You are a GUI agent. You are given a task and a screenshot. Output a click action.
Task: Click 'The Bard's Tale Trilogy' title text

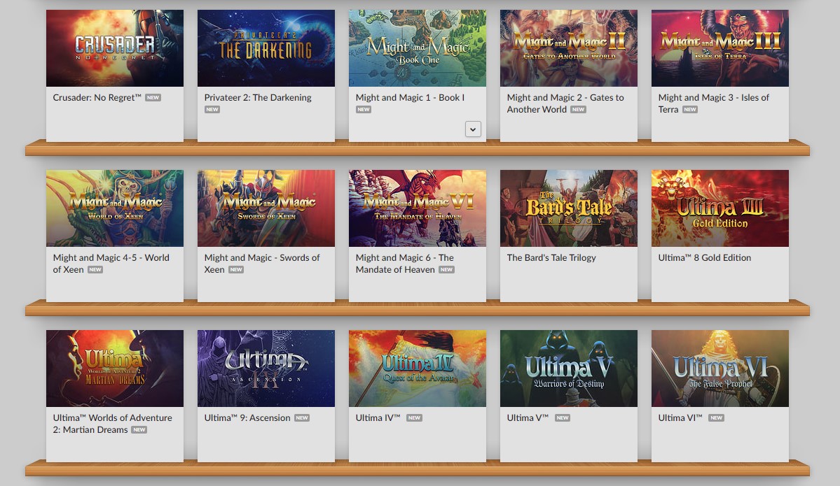[x=551, y=258]
